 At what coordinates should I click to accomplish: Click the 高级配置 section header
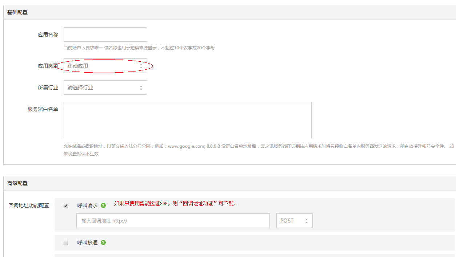tap(17, 183)
